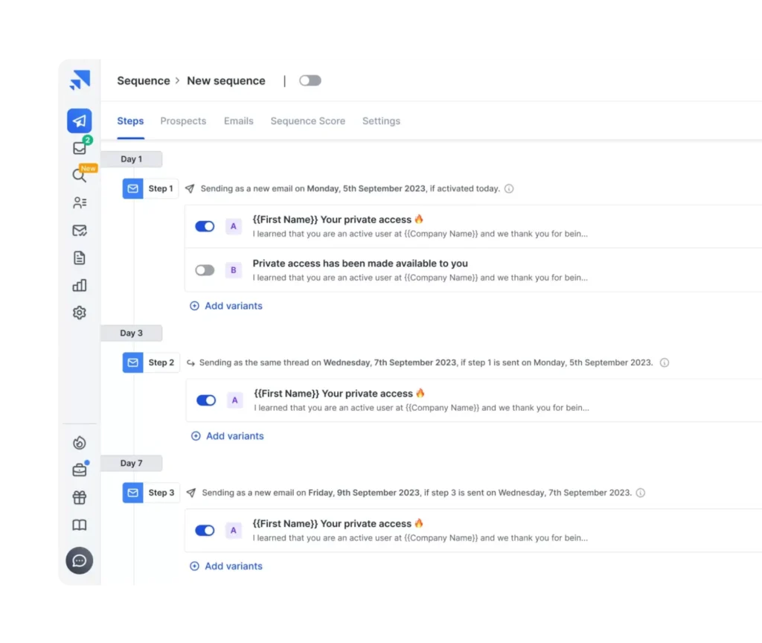Open the briefcase icon in the sidebar

[x=80, y=470]
